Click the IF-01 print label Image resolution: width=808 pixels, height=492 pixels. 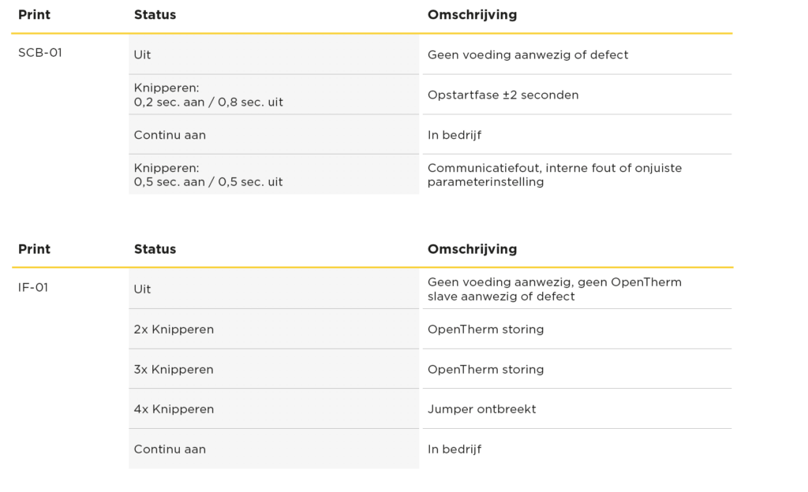click(x=33, y=287)
